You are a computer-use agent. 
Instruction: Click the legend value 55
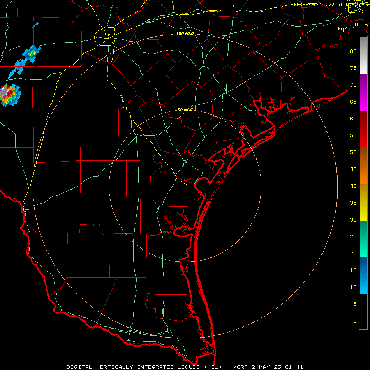tap(353, 135)
